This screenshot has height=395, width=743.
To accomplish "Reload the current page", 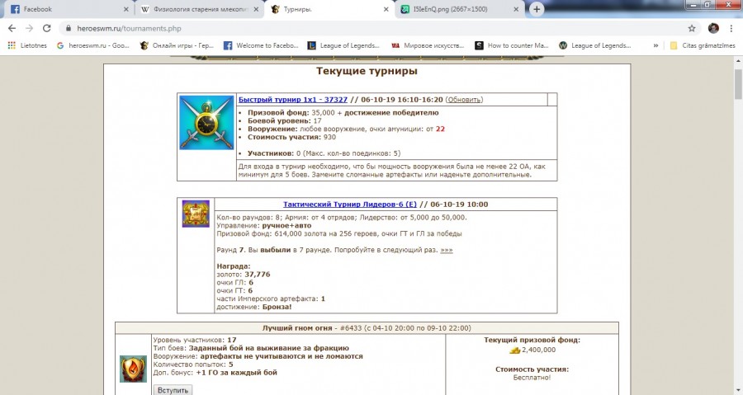I will (x=46, y=28).
